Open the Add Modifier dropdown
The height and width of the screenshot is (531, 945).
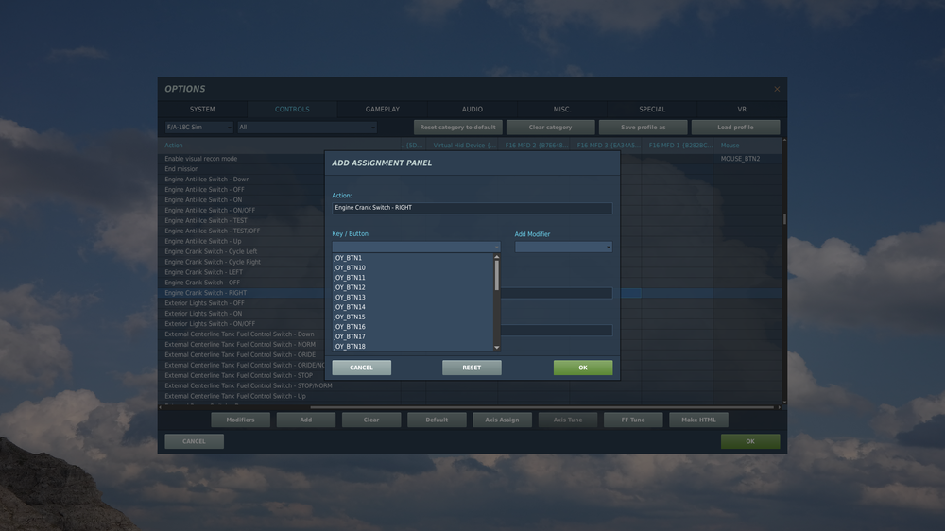coord(563,248)
